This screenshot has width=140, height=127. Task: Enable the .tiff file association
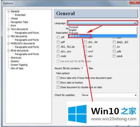tap(58, 37)
